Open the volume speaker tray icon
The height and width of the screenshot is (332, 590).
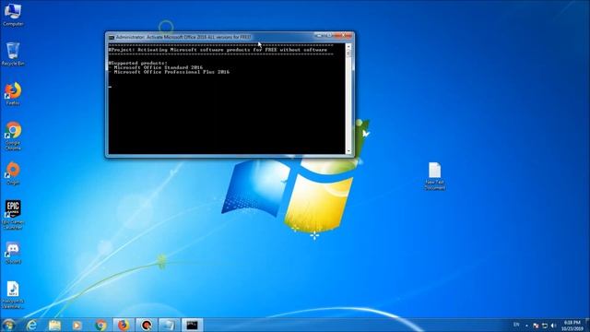553,326
